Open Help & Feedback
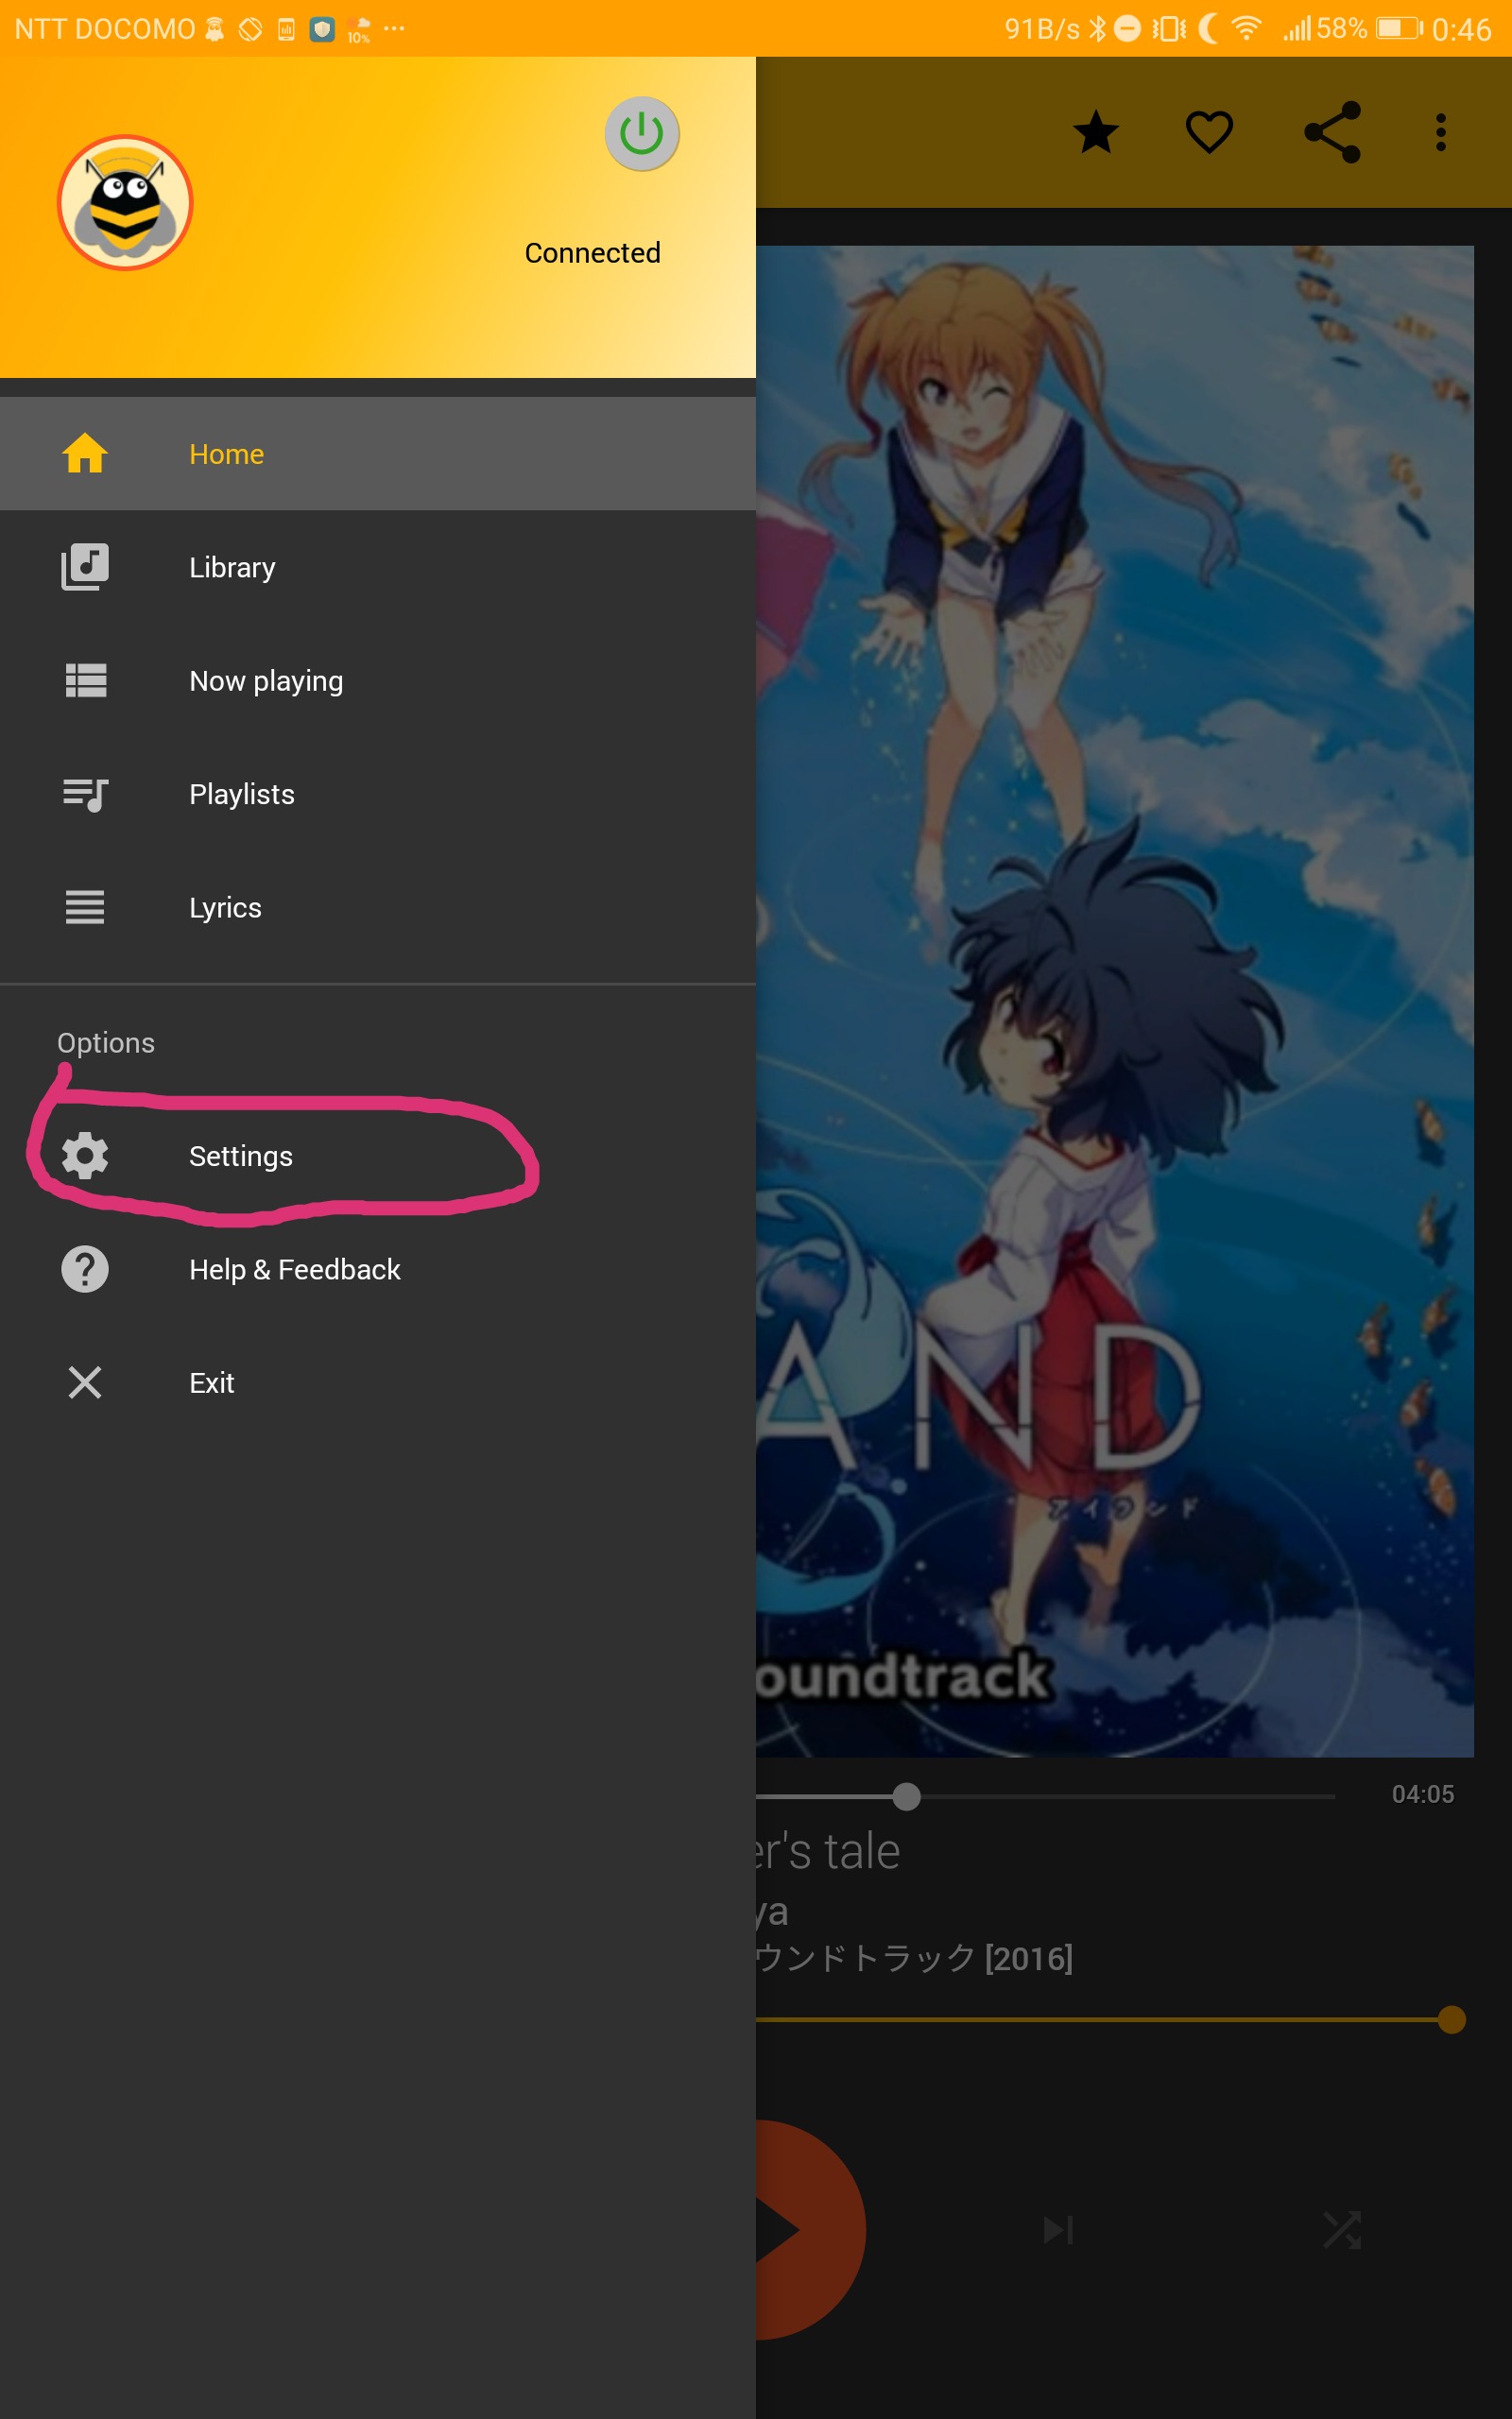The width and height of the screenshot is (1512, 2419). (x=378, y=1269)
